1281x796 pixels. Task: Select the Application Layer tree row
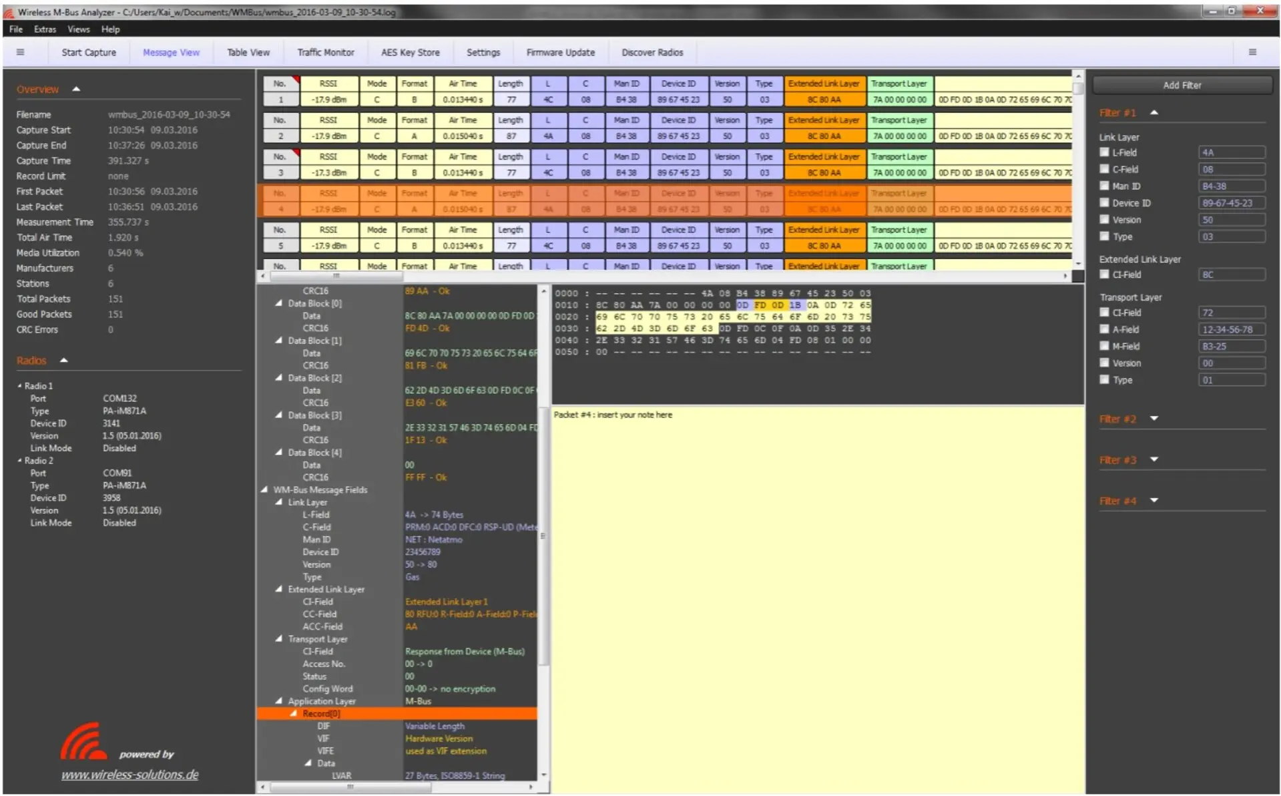(397, 701)
